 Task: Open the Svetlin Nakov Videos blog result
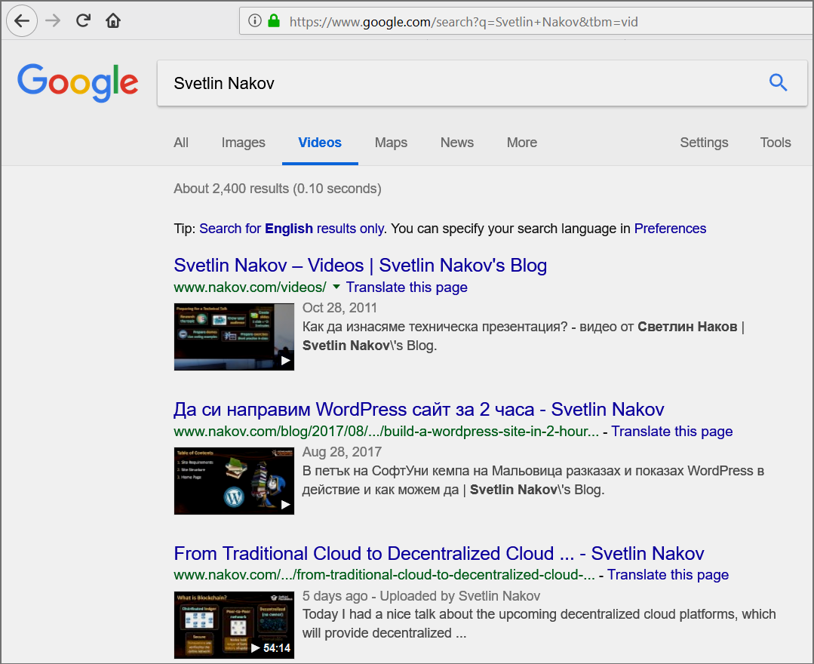click(360, 266)
